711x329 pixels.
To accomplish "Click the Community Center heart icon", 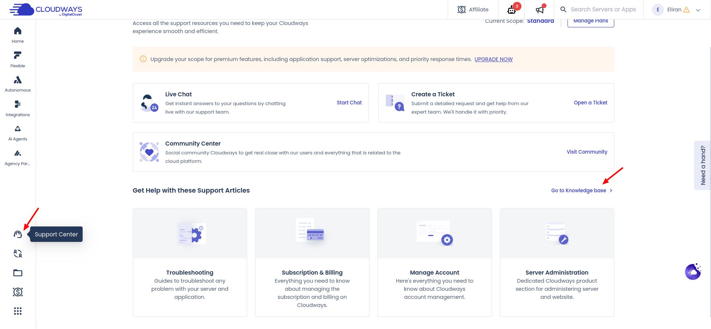I will 149,152.
